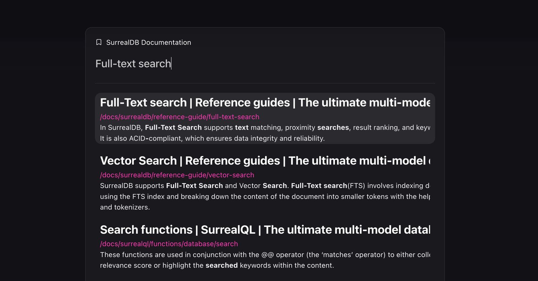Viewport: 538px width, 281px height.
Task: Click the full-text-search URL in pink
Action: point(180,117)
